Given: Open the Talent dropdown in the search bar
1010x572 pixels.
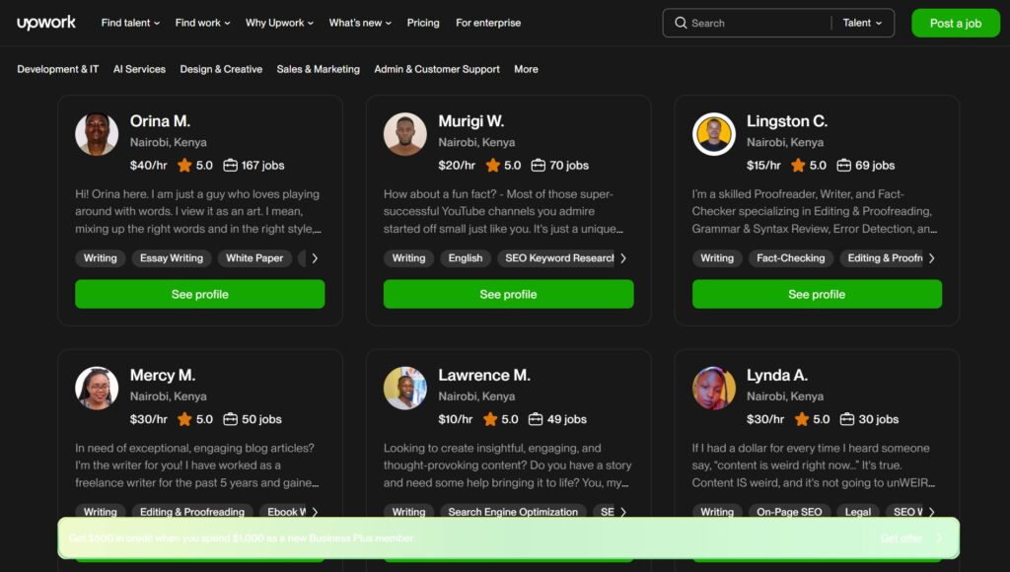Looking at the screenshot, I should point(862,22).
